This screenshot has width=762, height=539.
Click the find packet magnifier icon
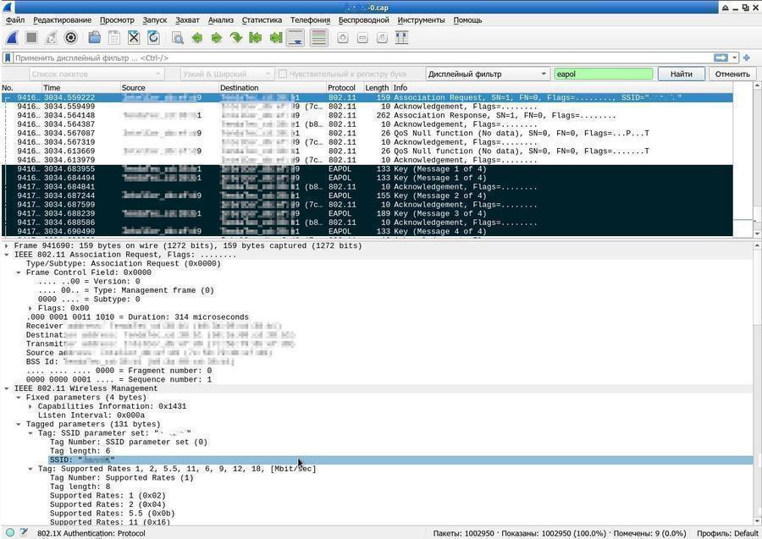[x=178, y=38]
